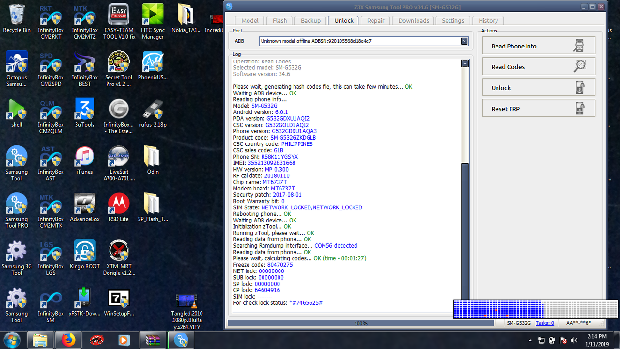Launch InfinityBox LGS shortcut
The height and width of the screenshot is (349, 620).
coord(50,258)
